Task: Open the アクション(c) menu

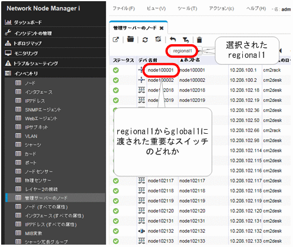Action: pyautogui.click(x=221, y=9)
